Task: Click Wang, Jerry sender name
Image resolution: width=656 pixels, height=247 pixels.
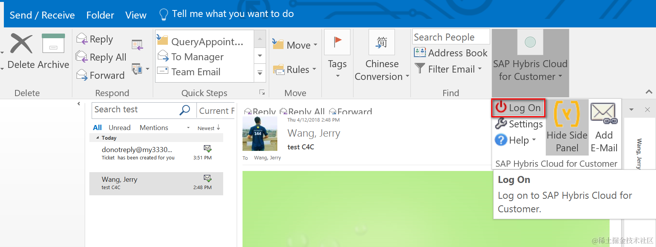Action: pyautogui.click(x=314, y=134)
